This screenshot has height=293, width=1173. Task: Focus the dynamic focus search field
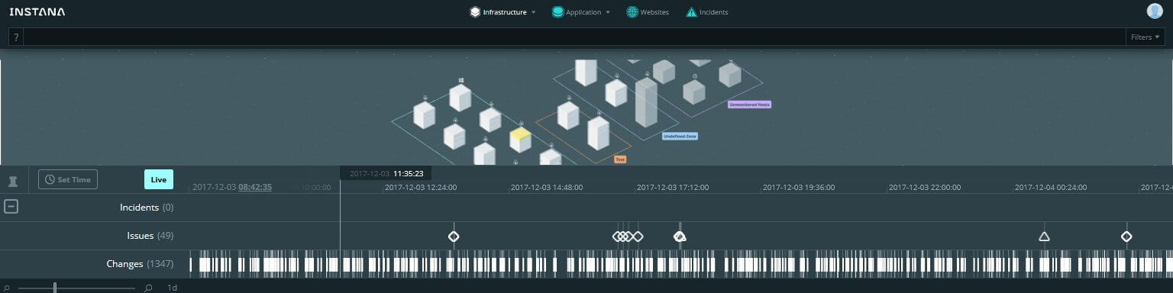click(x=574, y=37)
